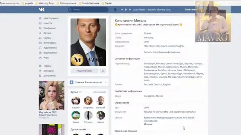The image size is (241, 135).
Task: Click Британская международная школа link
Action: [169, 119]
